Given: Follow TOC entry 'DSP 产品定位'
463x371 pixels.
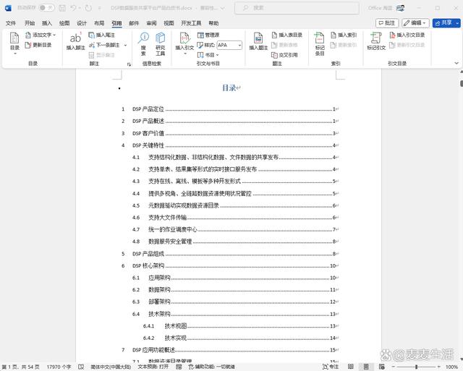Looking at the screenshot, I should coord(229,109).
